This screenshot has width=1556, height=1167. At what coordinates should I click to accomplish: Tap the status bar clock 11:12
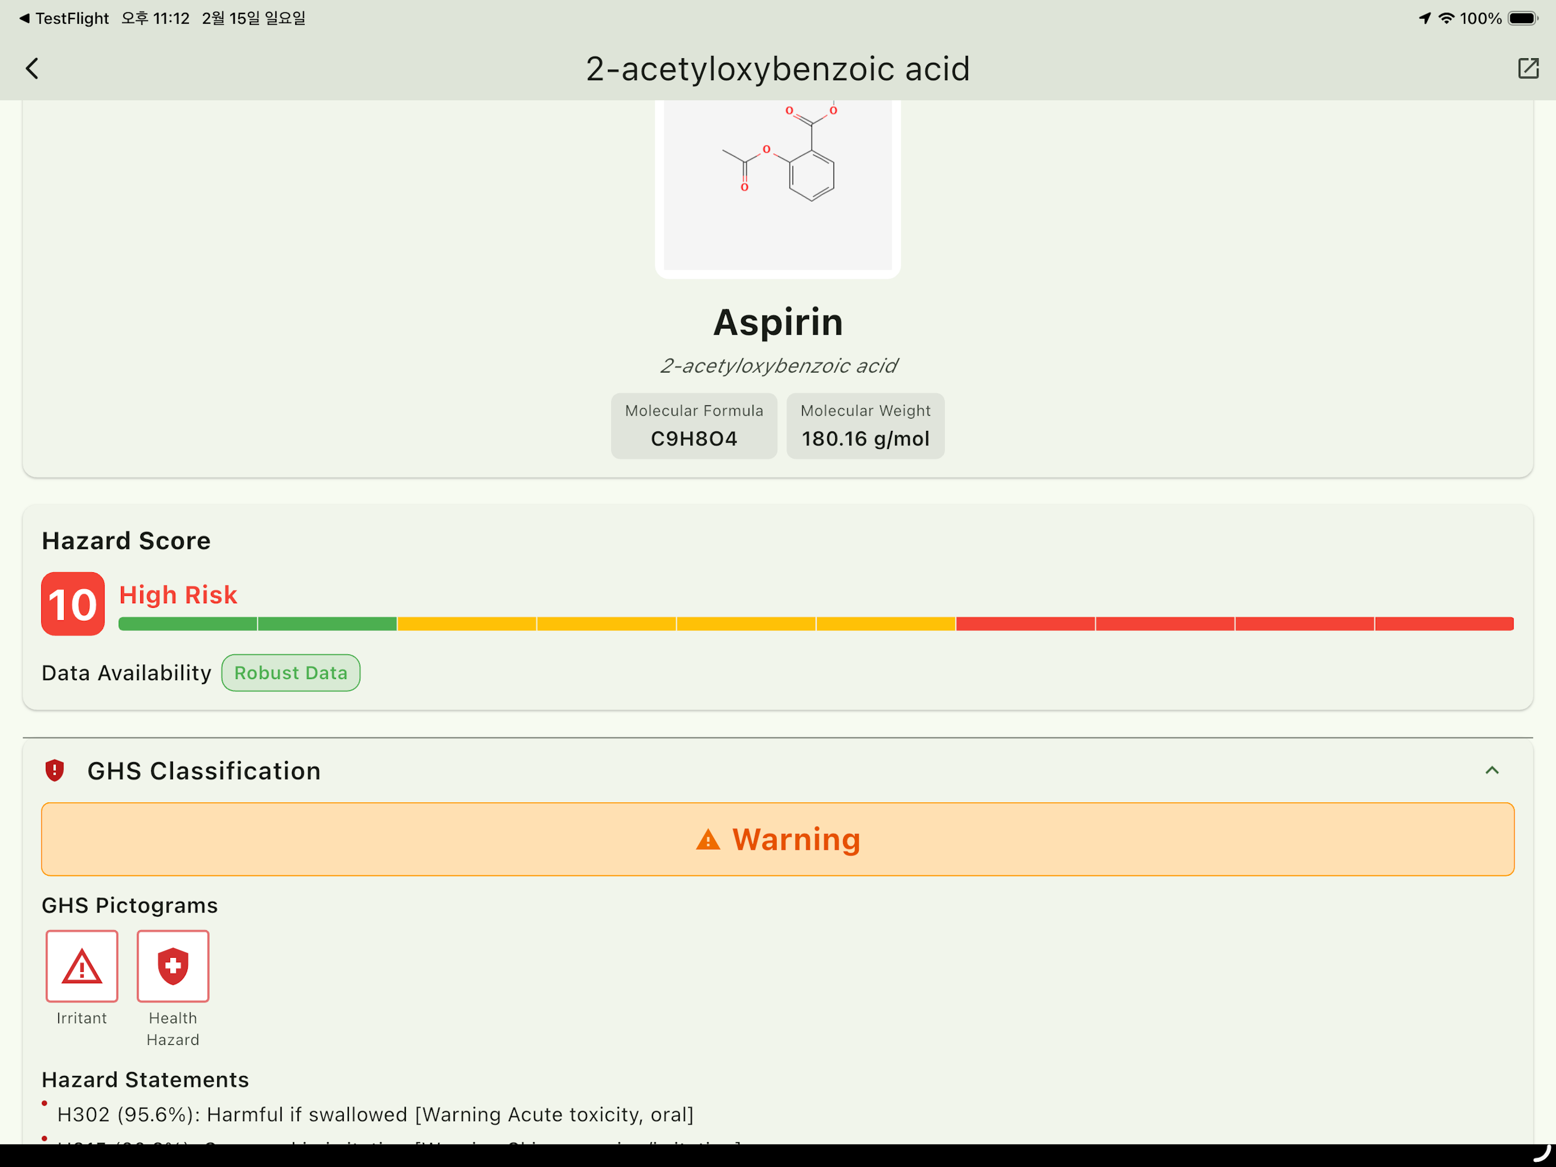tap(155, 18)
